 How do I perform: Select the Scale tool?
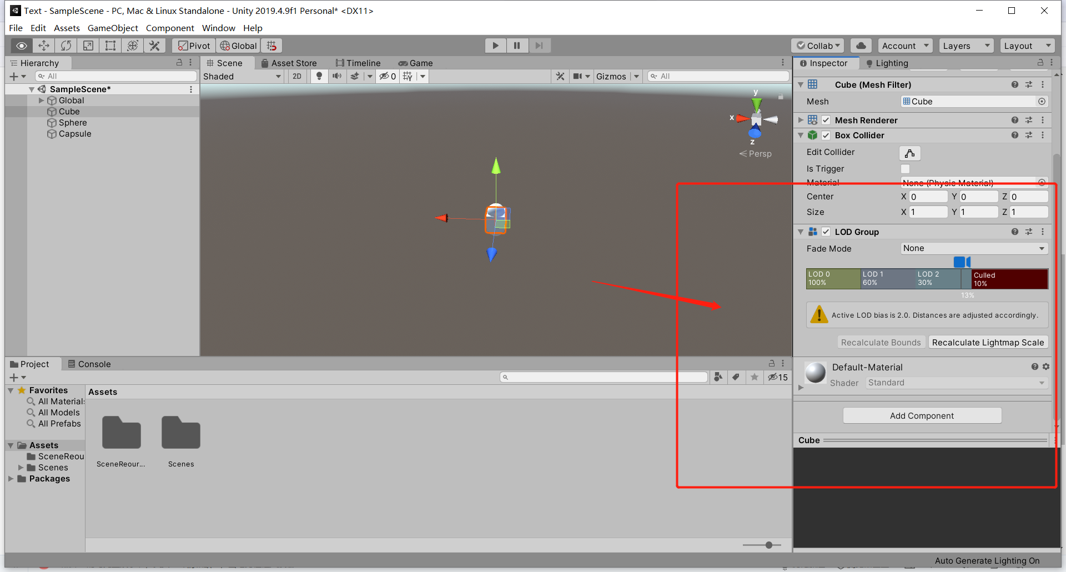coord(88,45)
